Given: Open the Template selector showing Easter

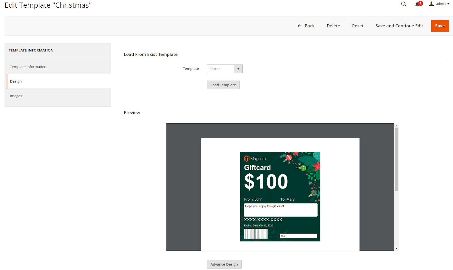Looking at the screenshot, I should (x=221, y=69).
